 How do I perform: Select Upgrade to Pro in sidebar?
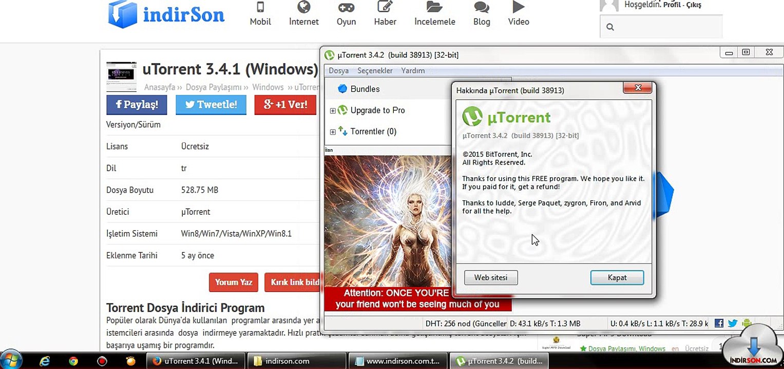coord(377,110)
